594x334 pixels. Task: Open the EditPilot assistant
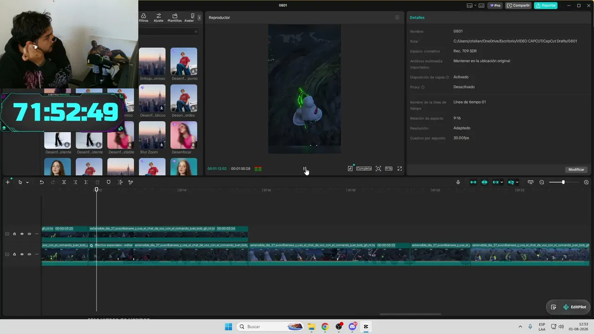click(x=575, y=307)
